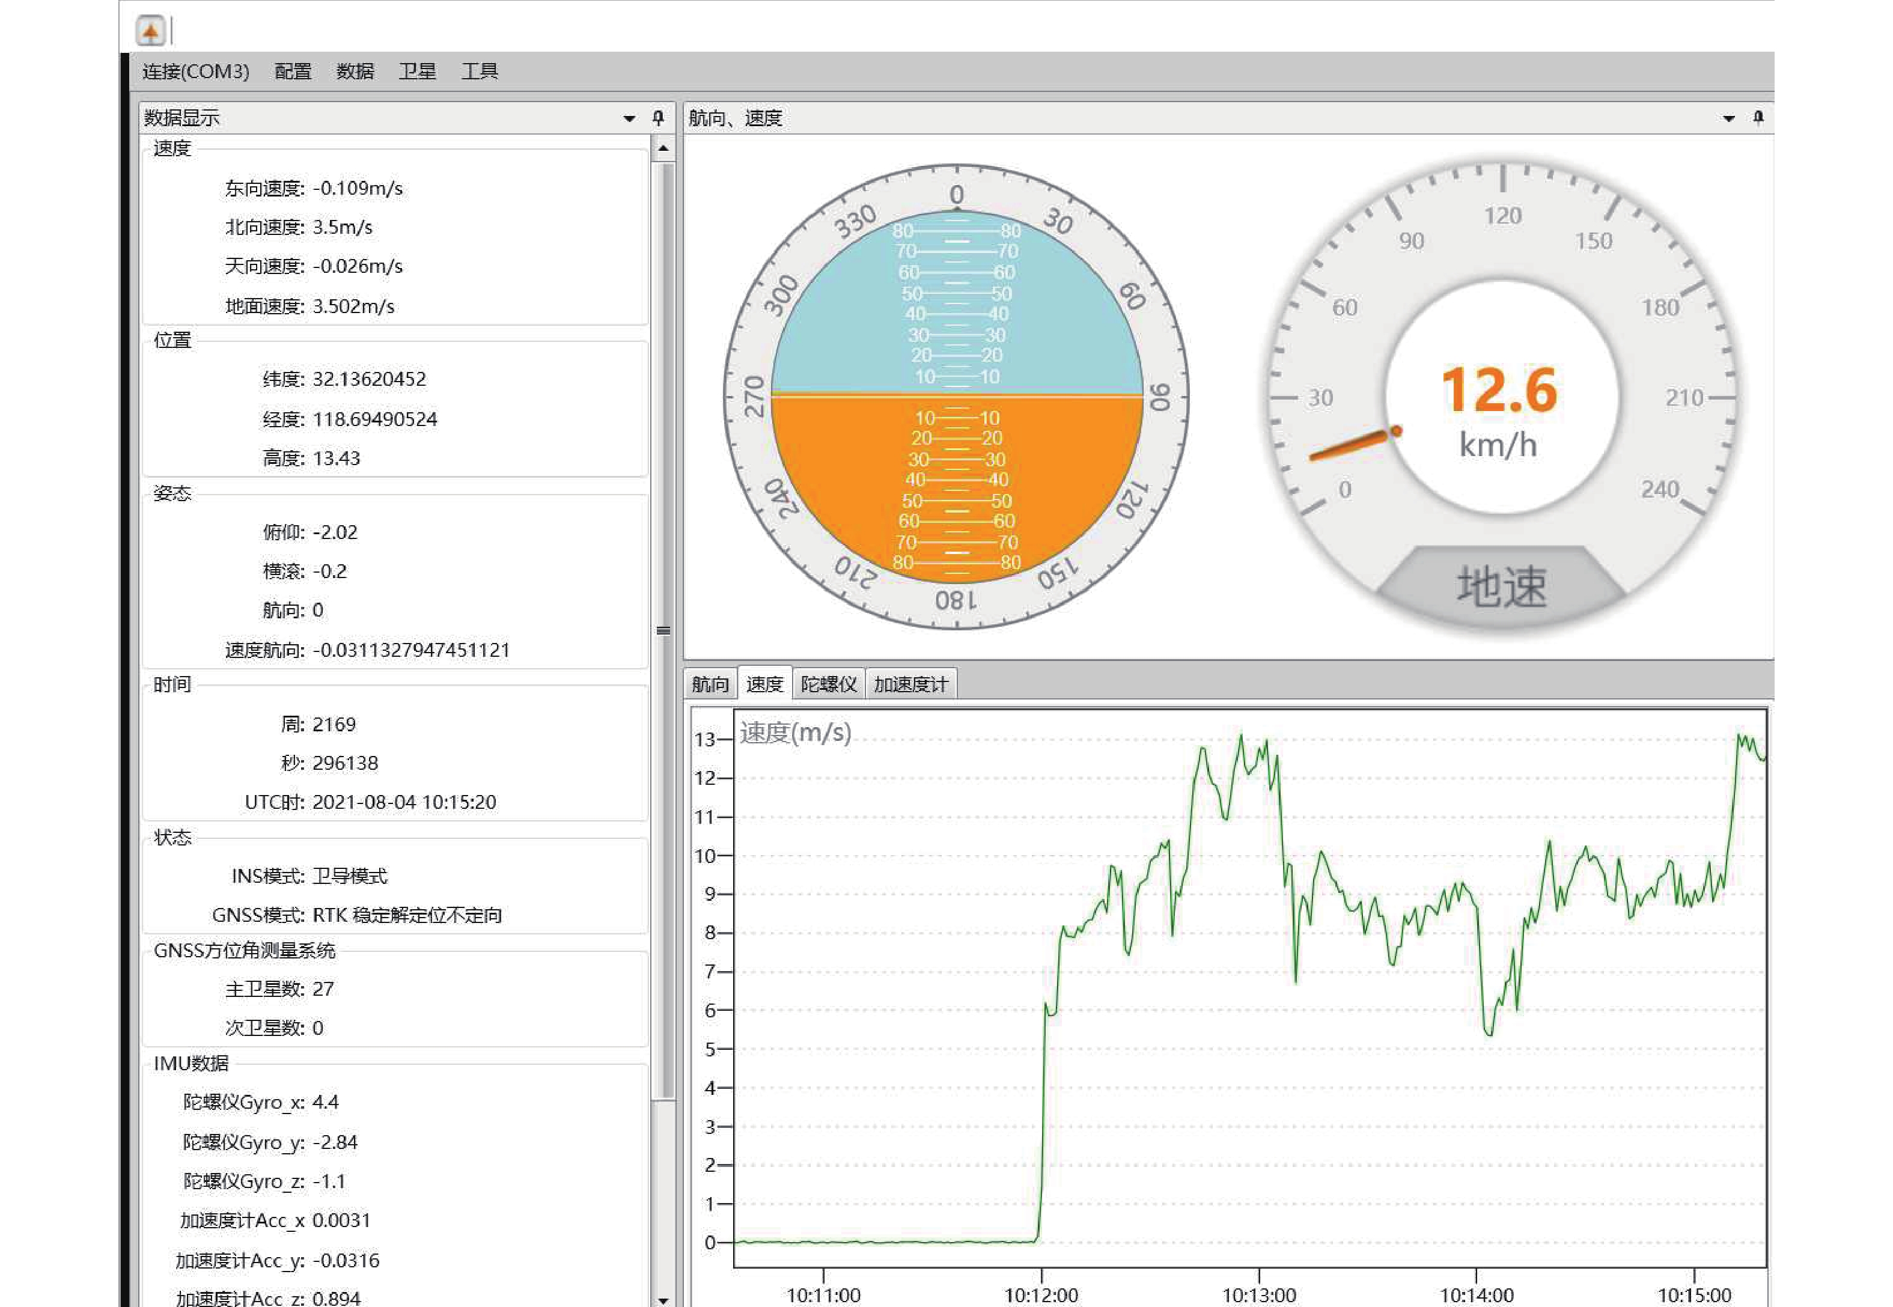Click scroll down arrow in data panel
Viewport: 1893px width, 1307px height.
[x=663, y=1300]
